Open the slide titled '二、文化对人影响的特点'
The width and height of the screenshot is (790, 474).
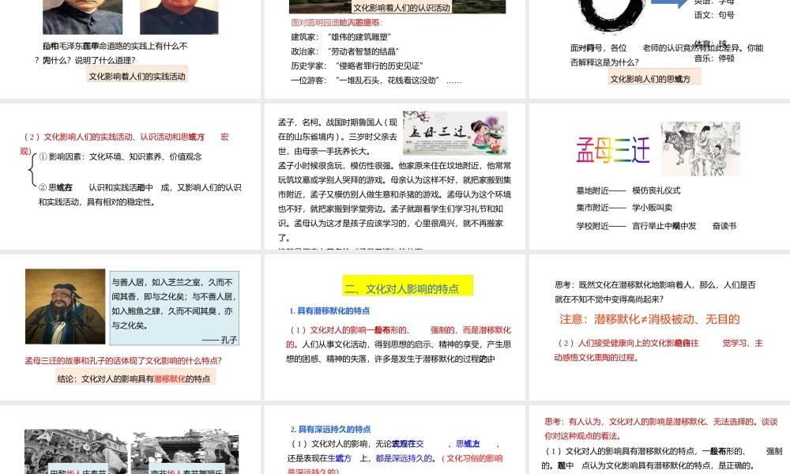tap(394, 327)
